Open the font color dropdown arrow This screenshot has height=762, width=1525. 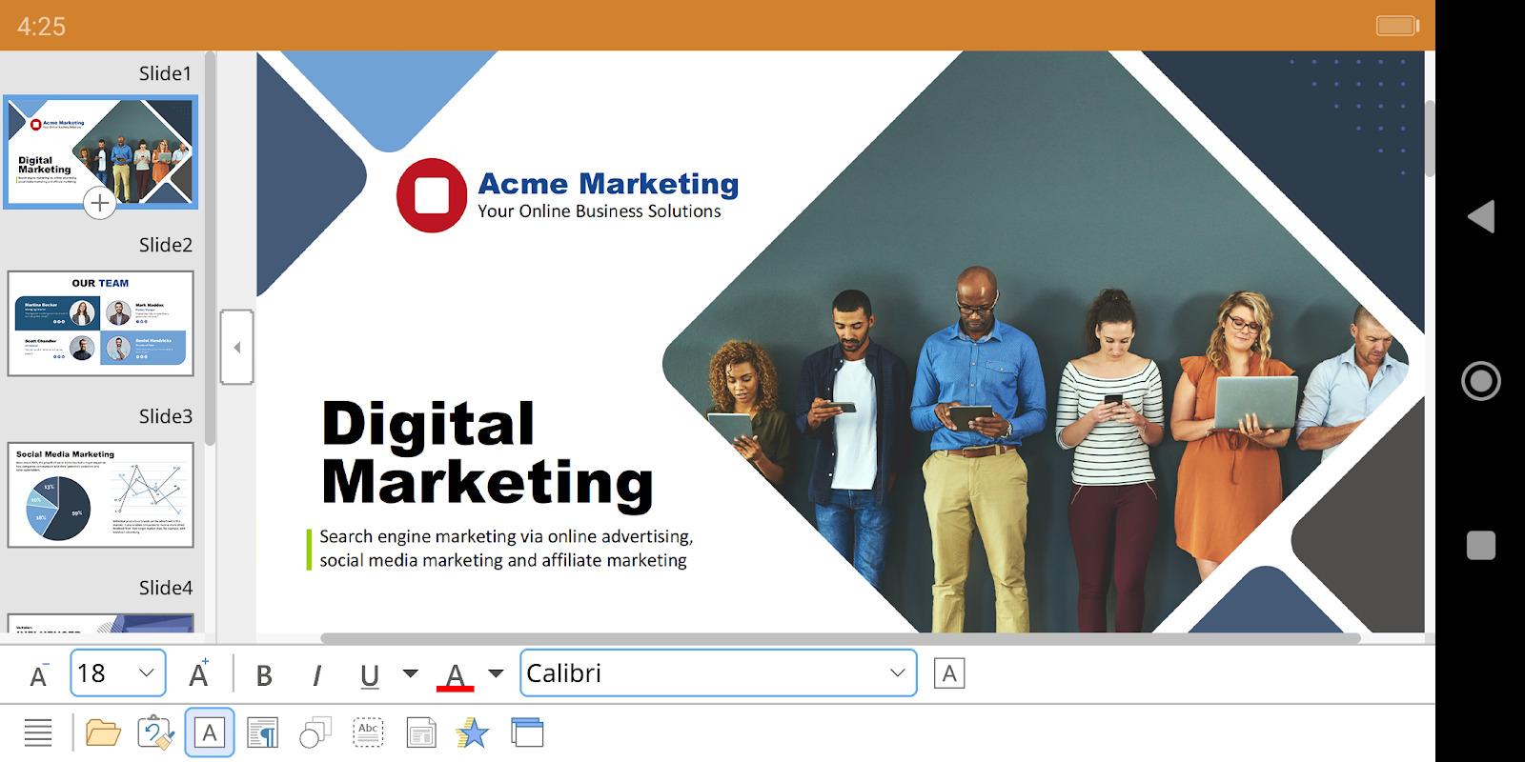(496, 673)
